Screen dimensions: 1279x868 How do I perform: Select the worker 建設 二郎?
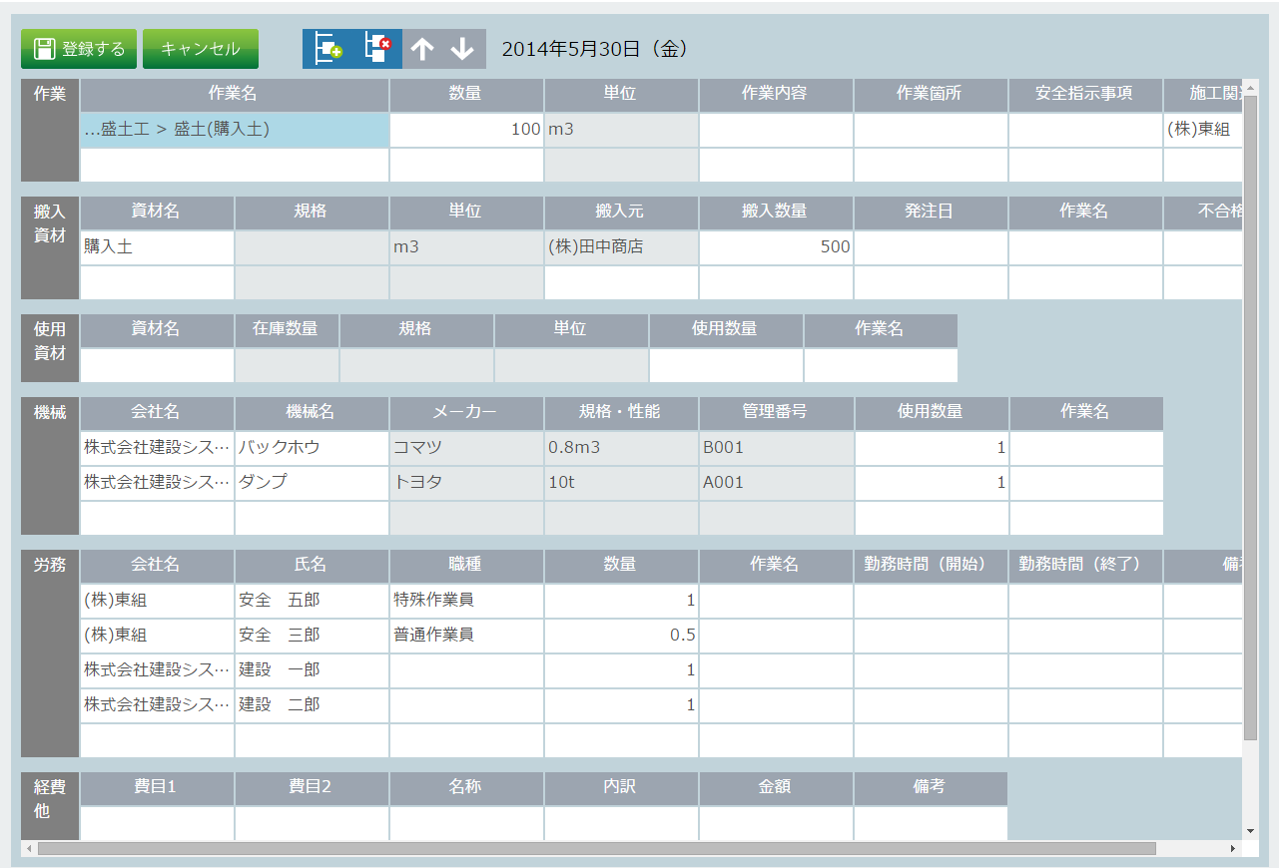pyautogui.click(x=312, y=705)
